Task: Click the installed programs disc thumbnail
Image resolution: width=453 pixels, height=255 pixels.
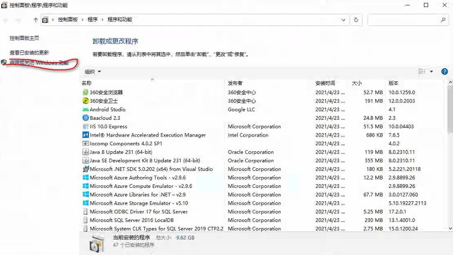Action: click(x=97, y=243)
